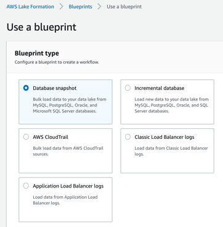Image resolution: width=223 pixels, height=227 pixels.
Task: Click the 'Load new data to your data lake' description
Action: [171, 105]
